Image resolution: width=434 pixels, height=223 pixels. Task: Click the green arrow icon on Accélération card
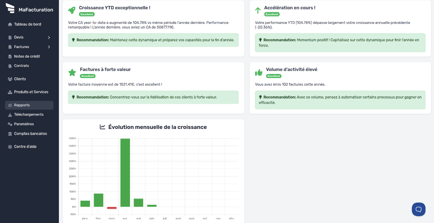pos(258,10)
